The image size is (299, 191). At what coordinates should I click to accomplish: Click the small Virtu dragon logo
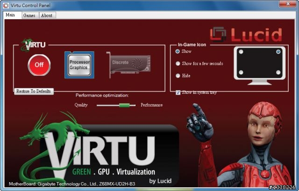(x=34, y=45)
